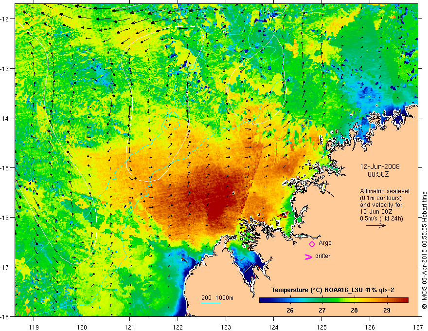Screen dimensions: 428x331
Task: Click the drifter legend text label
Action: click(322, 256)
